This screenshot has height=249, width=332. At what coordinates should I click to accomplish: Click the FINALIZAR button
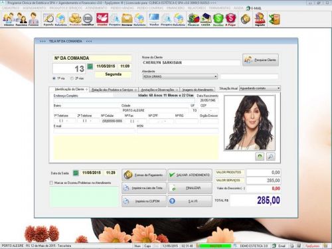click(190, 188)
